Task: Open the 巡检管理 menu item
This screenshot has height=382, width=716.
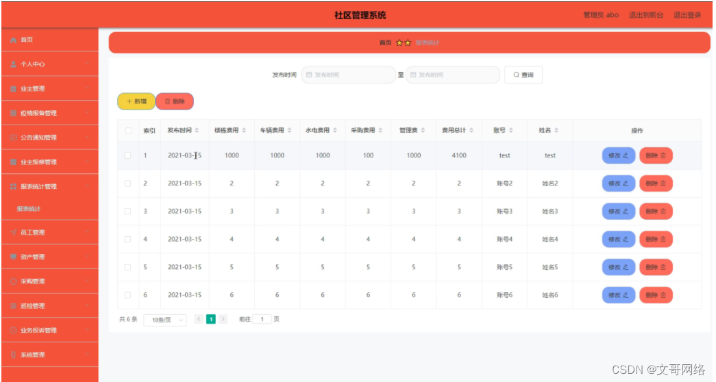Action: [x=50, y=306]
